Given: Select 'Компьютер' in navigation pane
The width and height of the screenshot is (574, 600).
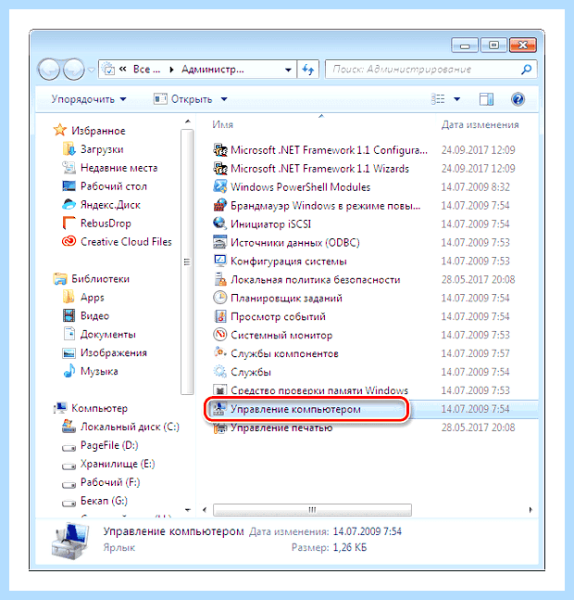Looking at the screenshot, I should 91,408.
